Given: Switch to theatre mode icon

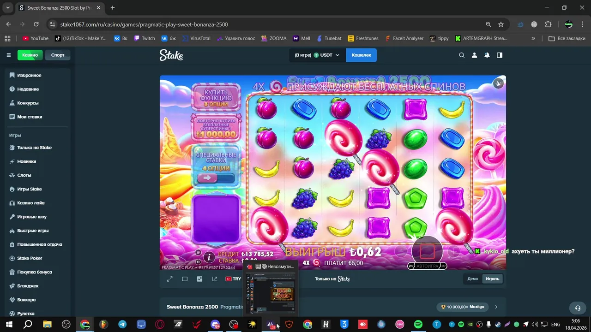Looking at the screenshot, I should pyautogui.click(x=185, y=279).
